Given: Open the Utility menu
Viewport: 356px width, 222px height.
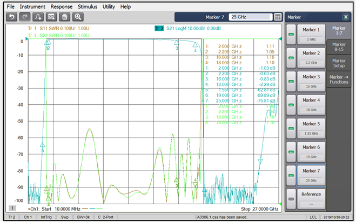Looking at the screenshot, I should [109, 6].
